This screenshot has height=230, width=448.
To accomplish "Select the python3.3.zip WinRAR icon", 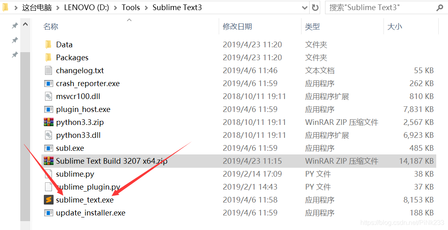I will [x=49, y=122].
